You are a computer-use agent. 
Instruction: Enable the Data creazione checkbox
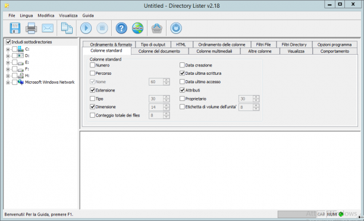point(182,65)
